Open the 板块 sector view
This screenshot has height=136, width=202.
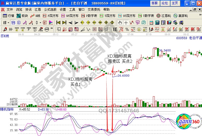[23, 16]
